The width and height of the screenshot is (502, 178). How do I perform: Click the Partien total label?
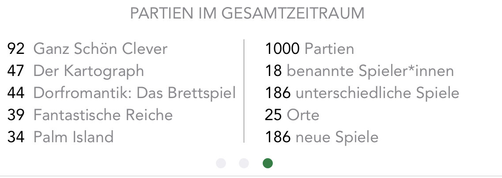coord(329,49)
